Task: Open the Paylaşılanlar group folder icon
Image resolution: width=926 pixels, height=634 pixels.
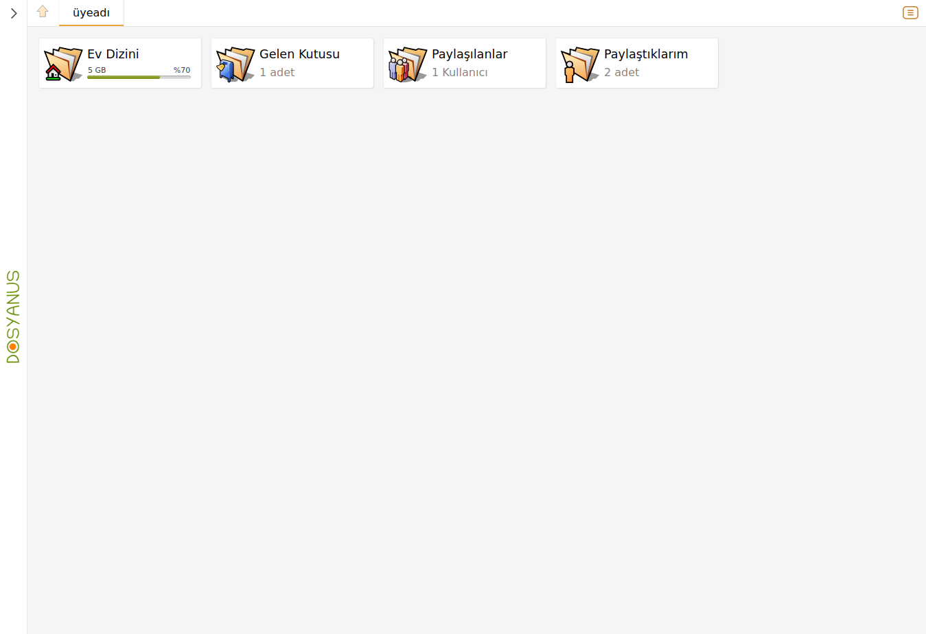Action: click(408, 64)
